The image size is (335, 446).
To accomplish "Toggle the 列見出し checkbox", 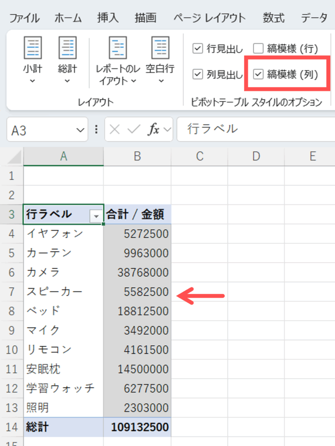I will (x=198, y=74).
